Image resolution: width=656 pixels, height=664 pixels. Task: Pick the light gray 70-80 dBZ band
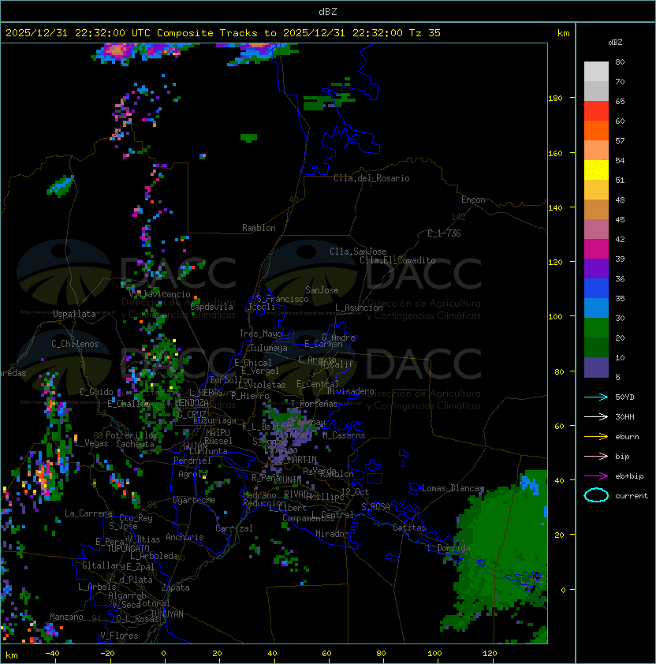pyautogui.click(x=596, y=72)
